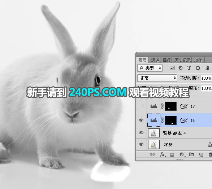The width and height of the screenshot is (212, 189).
Task: Select the 背景 副本 4 layer thumbnail
Action: tap(154, 133)
